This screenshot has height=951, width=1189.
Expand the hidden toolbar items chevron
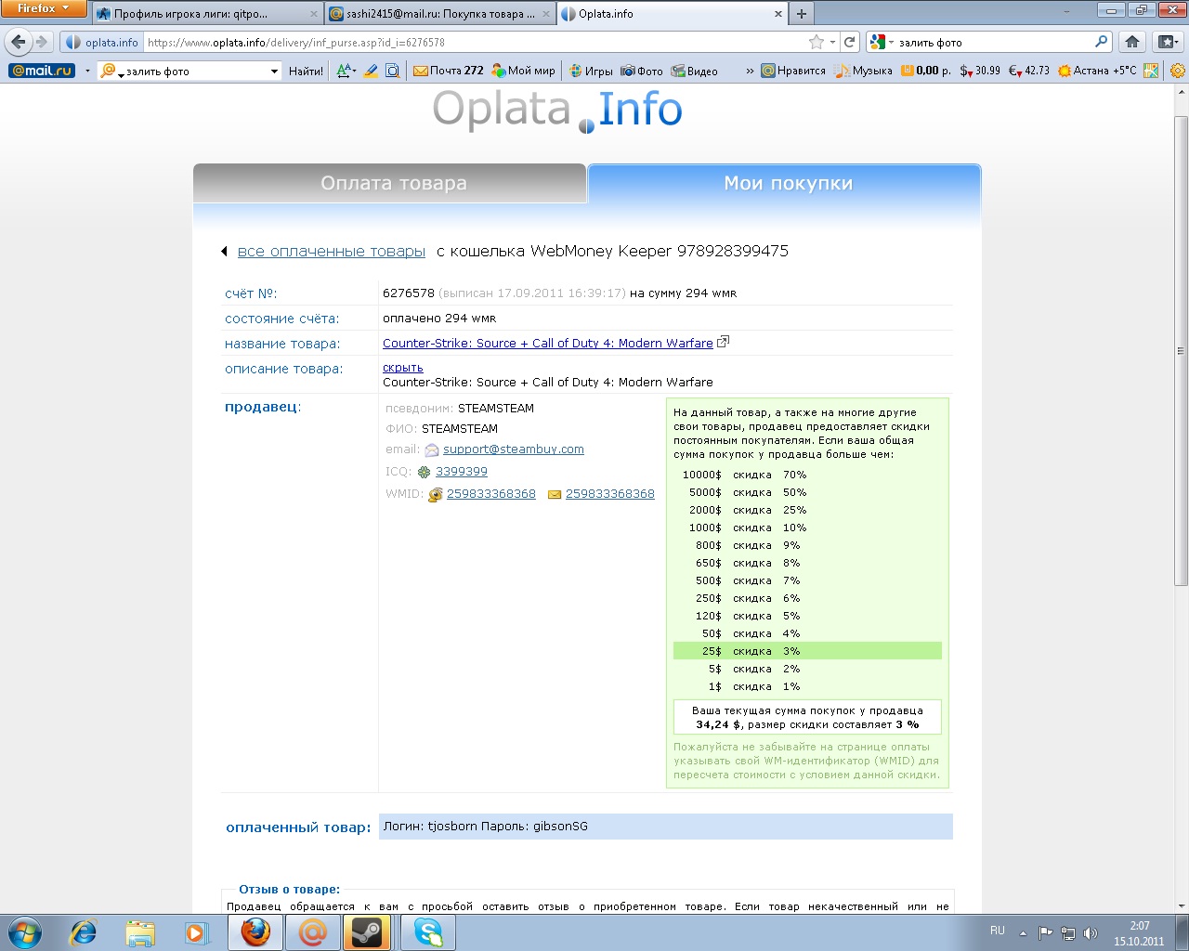[x=750, y=71]
